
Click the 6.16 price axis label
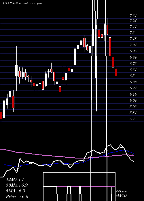pos(133,94)
